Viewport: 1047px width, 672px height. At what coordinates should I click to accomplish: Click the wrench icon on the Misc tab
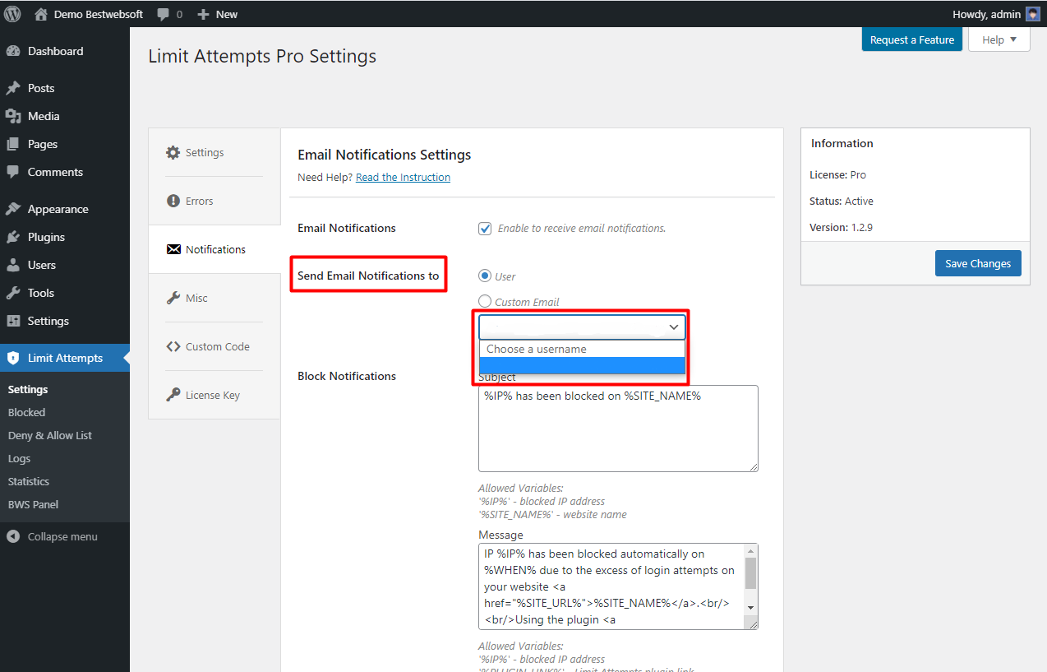click(173, 298)
